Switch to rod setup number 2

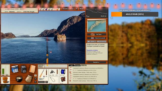point(35,79)
